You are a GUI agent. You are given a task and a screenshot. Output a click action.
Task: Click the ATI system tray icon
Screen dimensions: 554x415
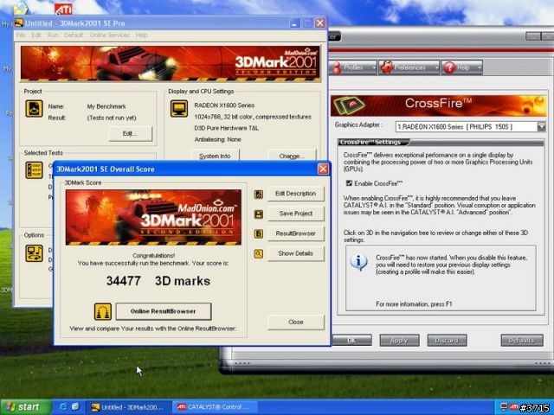coord(513,407)
